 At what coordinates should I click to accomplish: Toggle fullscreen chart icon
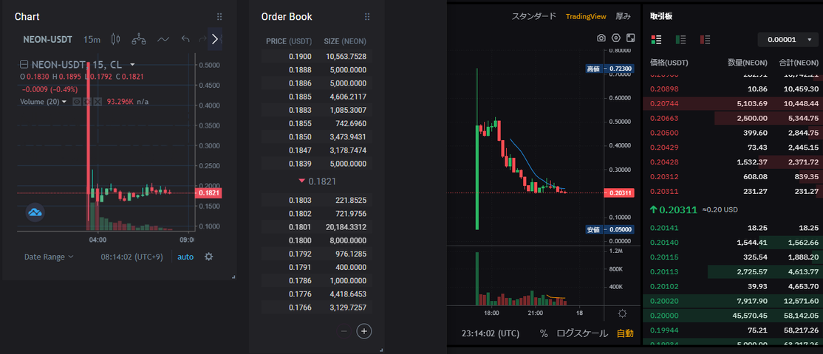(631, 38)
